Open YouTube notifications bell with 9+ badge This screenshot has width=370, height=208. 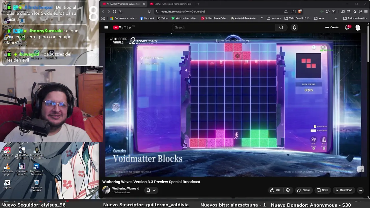point(347,27)
